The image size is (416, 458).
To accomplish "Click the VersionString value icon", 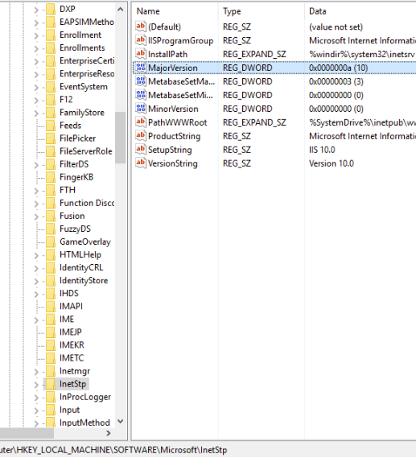I will pyautogui.click(x=141, y=163).
